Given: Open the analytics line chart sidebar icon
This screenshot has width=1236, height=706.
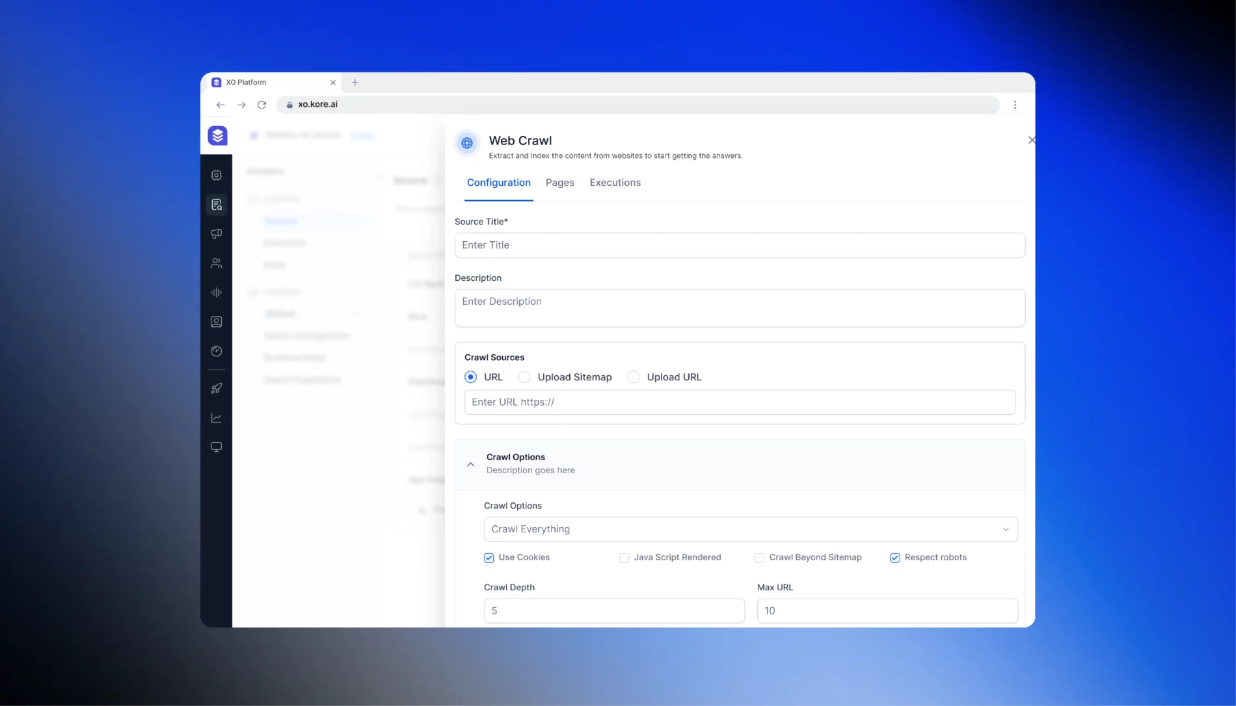Looking at the screenshot, I should pyautogui.click(x=217, y=418).
